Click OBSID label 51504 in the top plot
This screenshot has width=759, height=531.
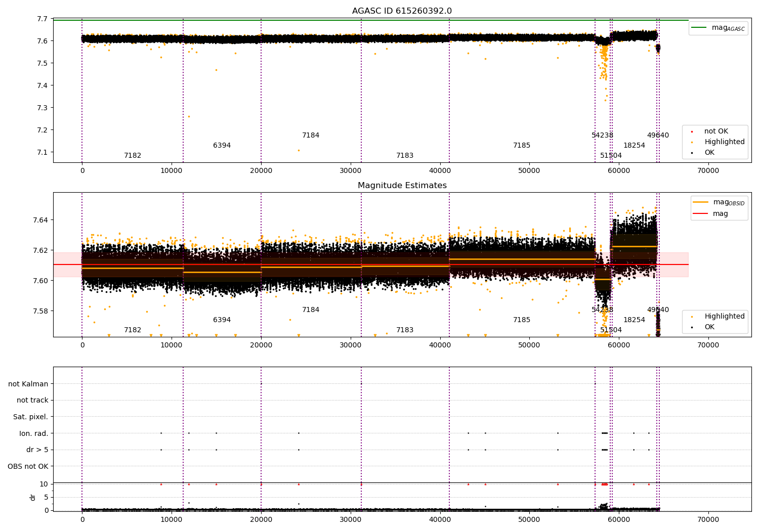click(x=611, y=156)
